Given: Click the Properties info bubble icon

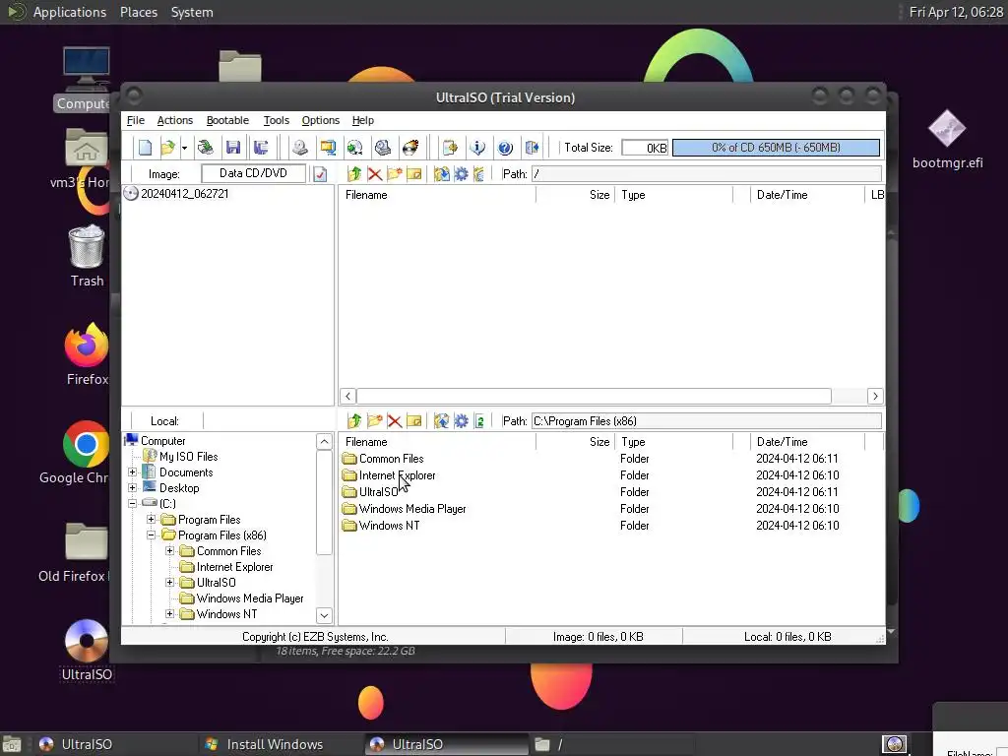Looking at the screenshot, I should (x=477, y=148).
